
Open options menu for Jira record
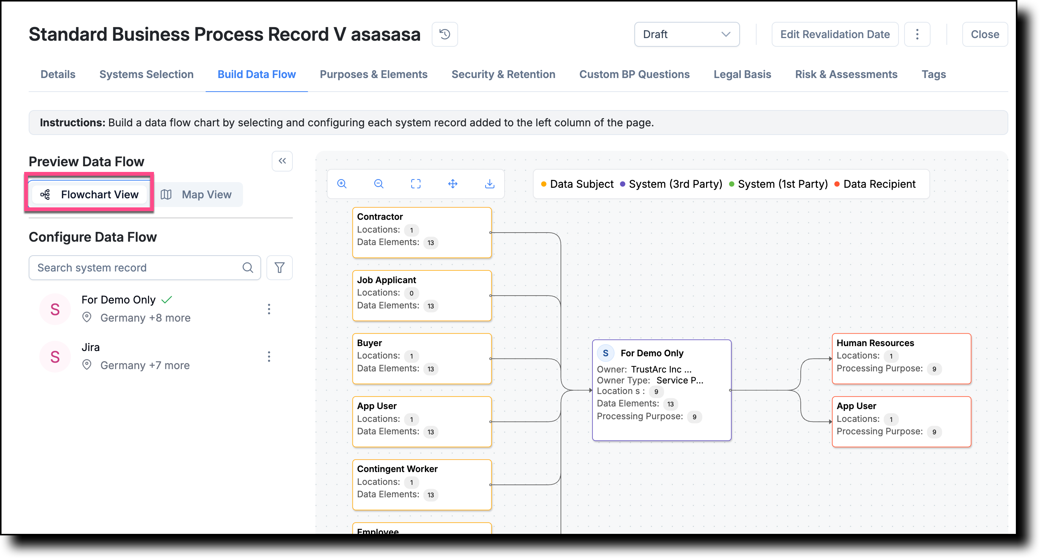coord(269,356)
